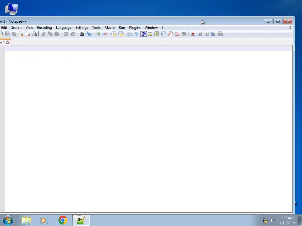The width and height of the screenshot is (302, 226).
Task: Open Windows Explorer from the taskbar
Action: point(26,220)
